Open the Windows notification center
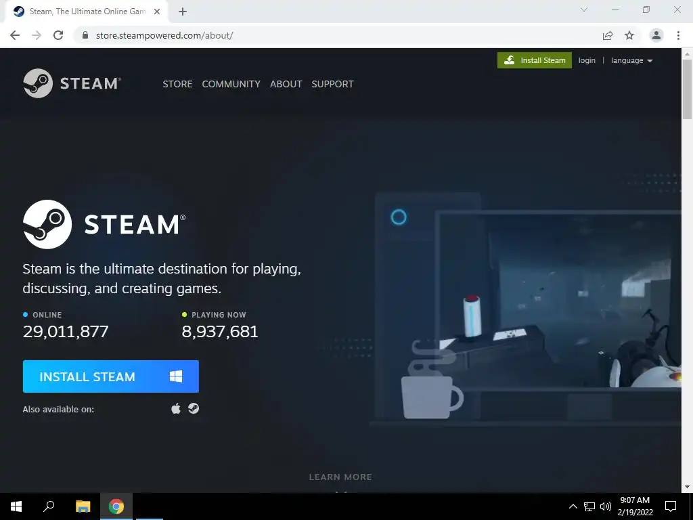 (671, 506)
